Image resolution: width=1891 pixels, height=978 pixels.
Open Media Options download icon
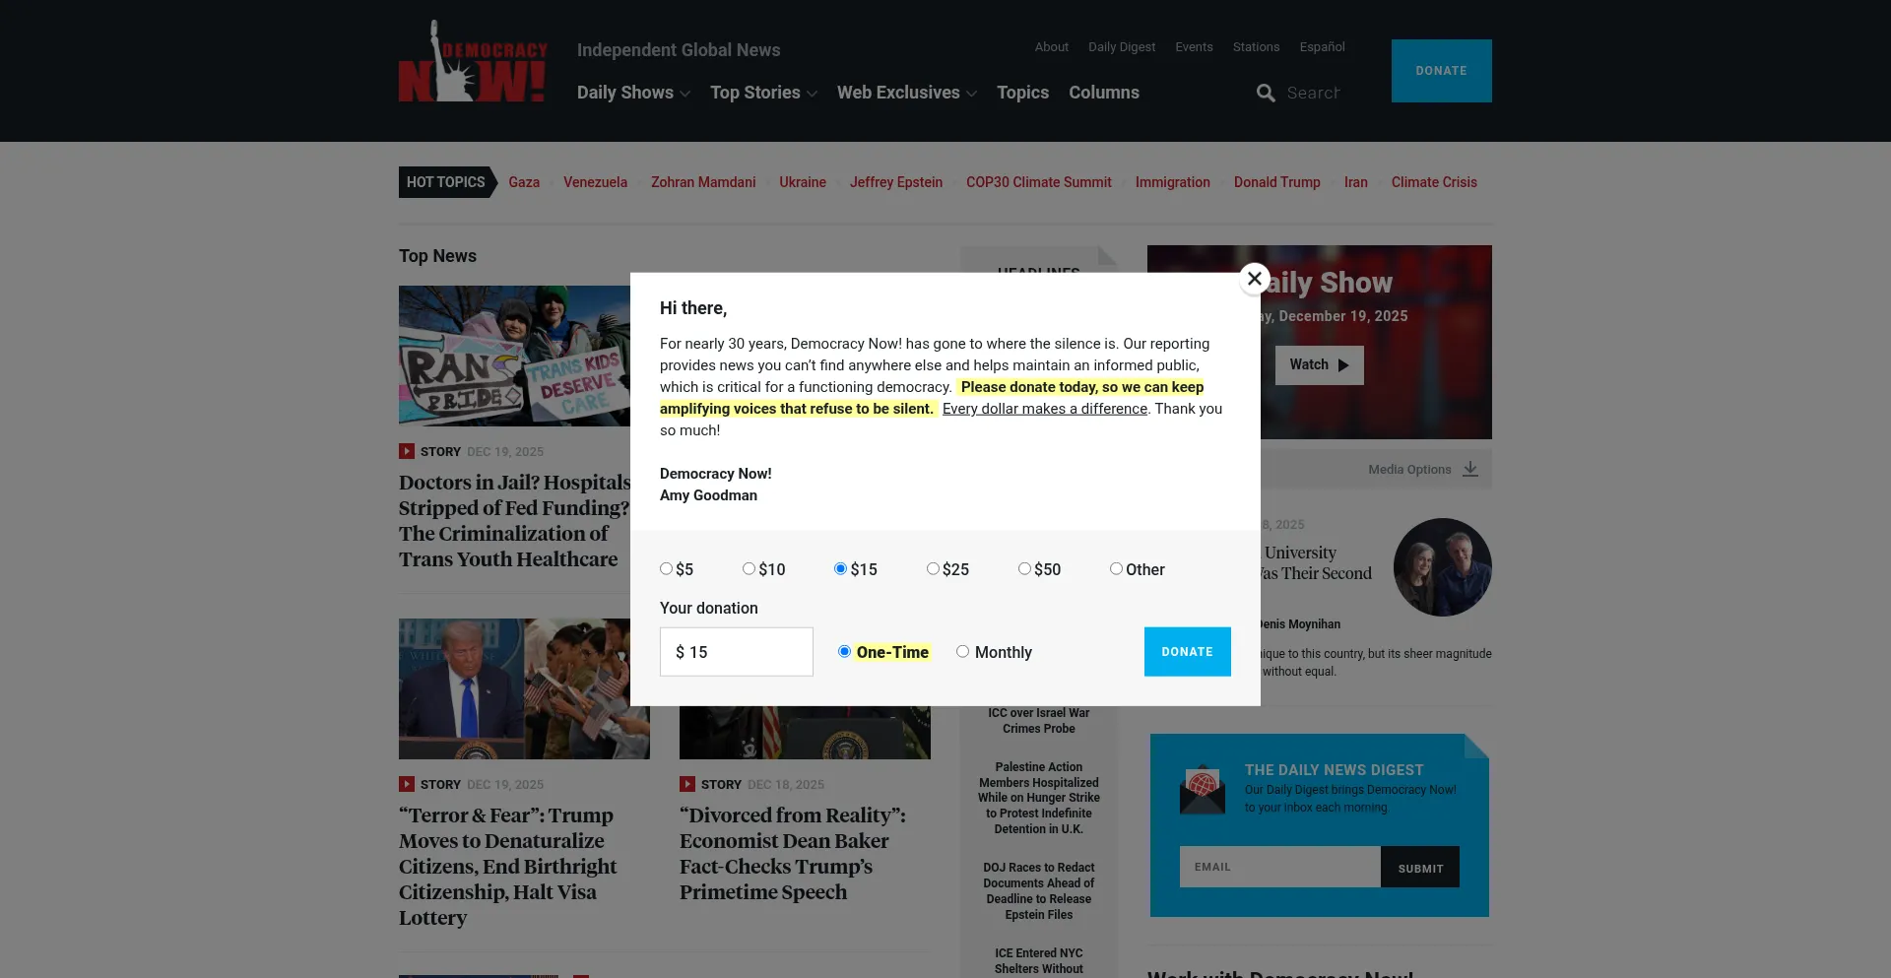[x=1470, y=469]
